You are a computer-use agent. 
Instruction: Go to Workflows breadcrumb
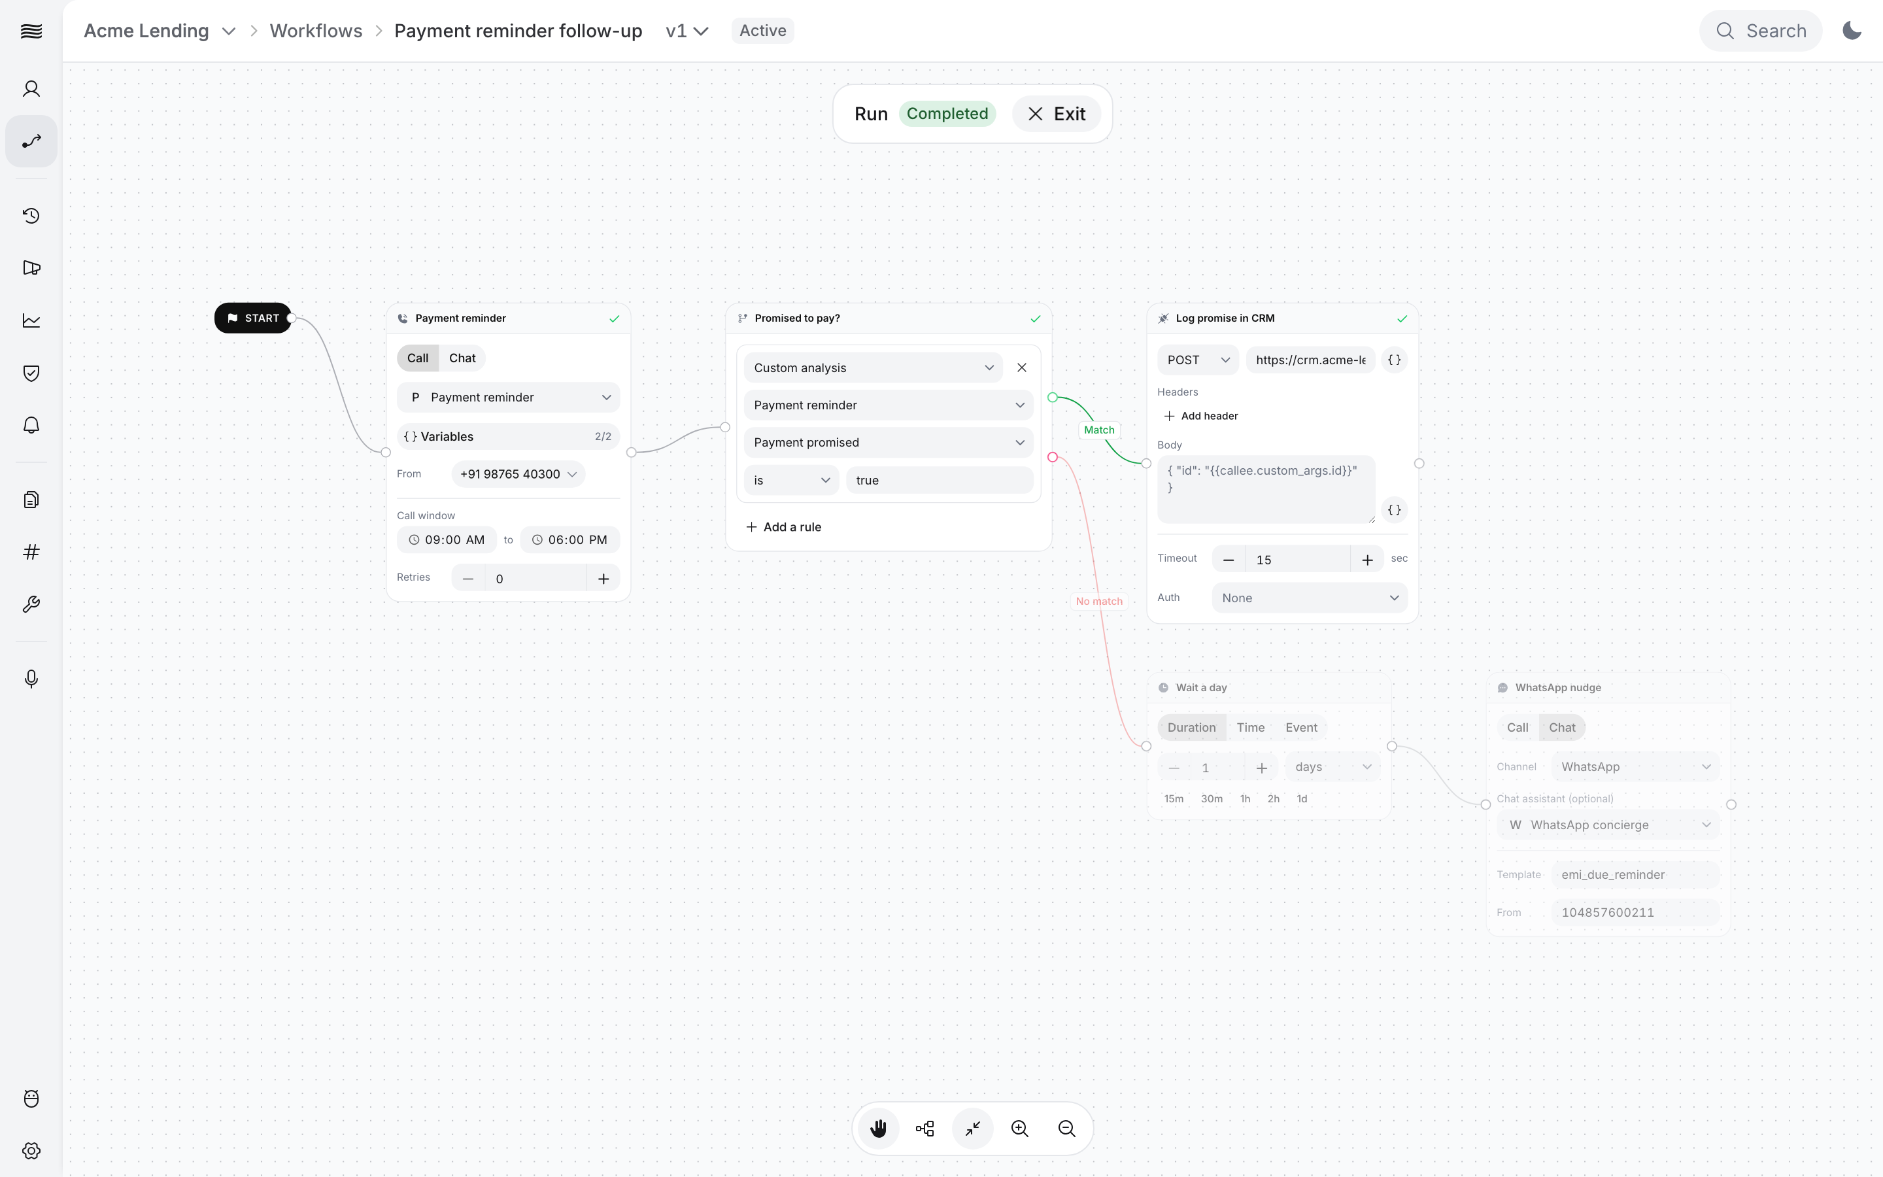coord(316,31)
